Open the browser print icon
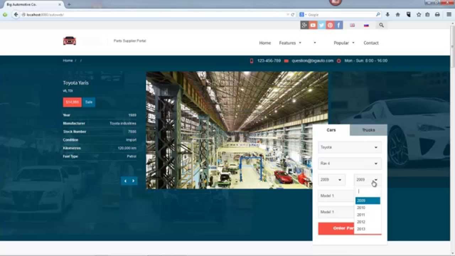This screenshot has height=256, width=455. (x=437, y=15)
